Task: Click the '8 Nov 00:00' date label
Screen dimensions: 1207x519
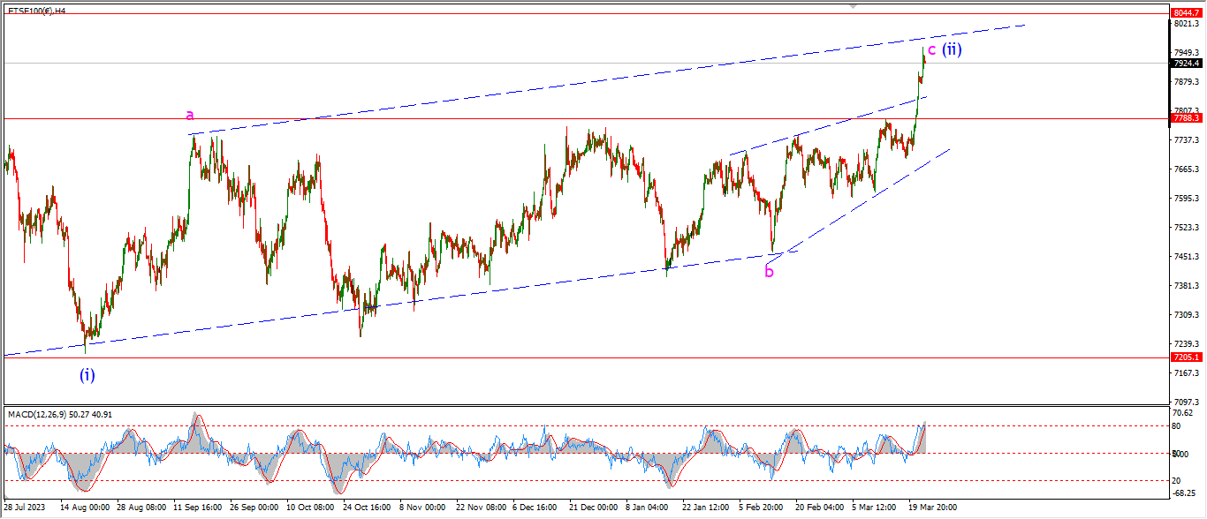Action: pos(421,508)
